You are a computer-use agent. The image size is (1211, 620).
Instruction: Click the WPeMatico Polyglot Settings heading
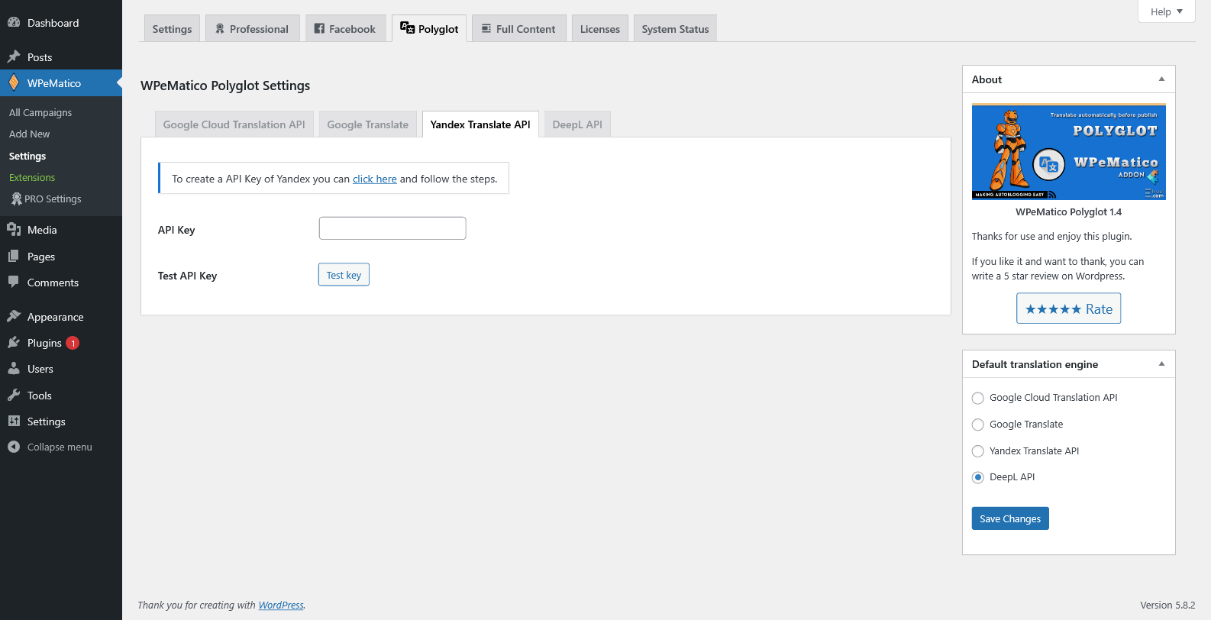point(225,86)
